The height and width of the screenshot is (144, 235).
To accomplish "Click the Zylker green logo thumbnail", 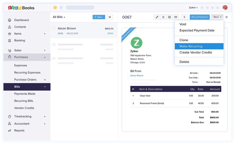I will [136, 43].
